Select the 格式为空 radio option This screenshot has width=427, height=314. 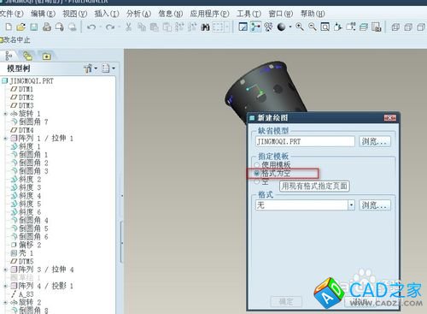[x=256, y=173]
